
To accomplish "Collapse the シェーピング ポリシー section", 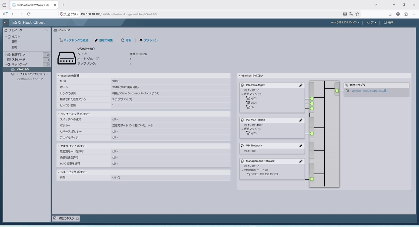I will (x=59, y=172).
